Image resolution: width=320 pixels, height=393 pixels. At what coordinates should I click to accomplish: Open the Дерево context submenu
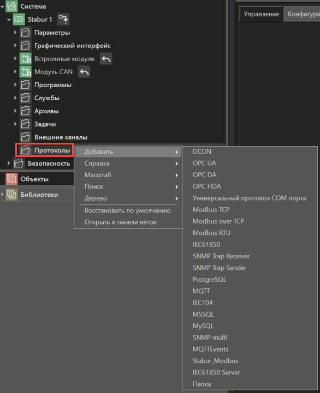tap(128, 198)
